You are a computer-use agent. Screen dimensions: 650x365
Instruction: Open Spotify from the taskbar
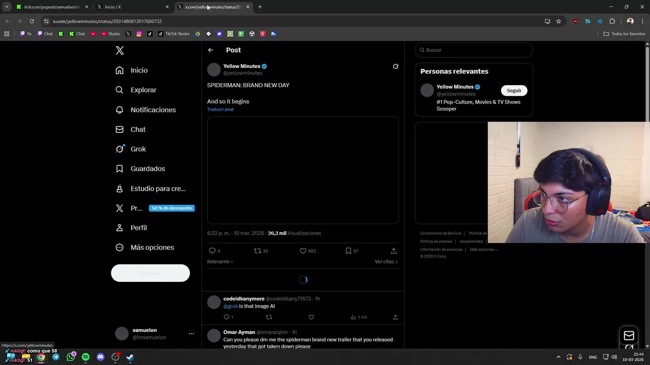85,357
